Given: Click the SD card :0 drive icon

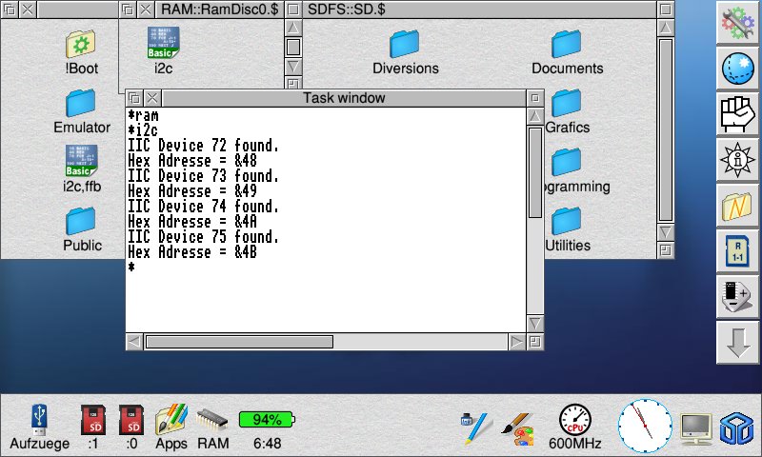Looking at the screenshot, I should (x=130, y=419).
